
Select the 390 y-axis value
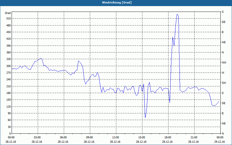9,46
